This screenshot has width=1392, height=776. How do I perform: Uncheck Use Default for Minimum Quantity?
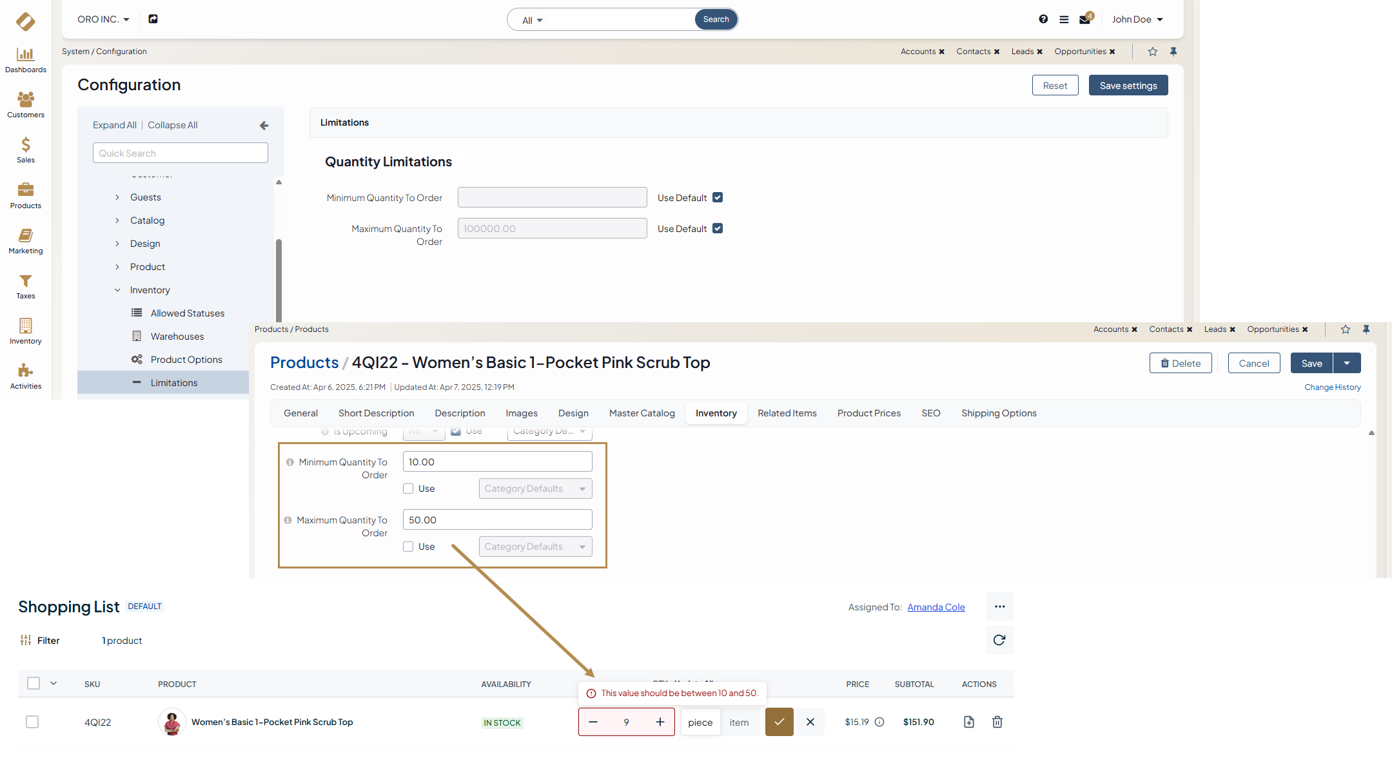[718, 198]
